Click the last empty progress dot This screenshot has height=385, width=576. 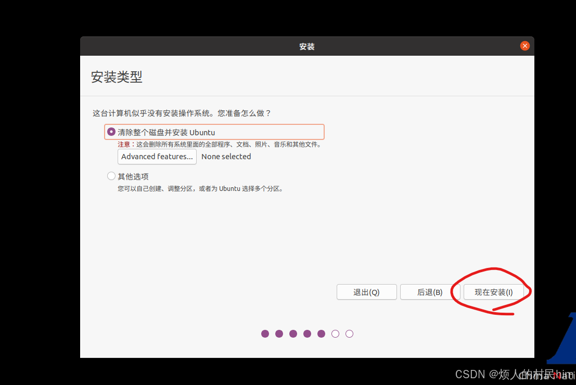[350, 333]
